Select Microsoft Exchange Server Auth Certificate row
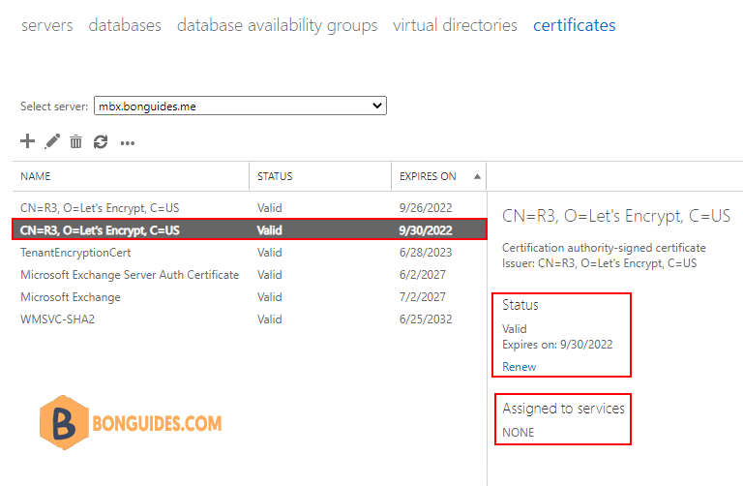 250,275
